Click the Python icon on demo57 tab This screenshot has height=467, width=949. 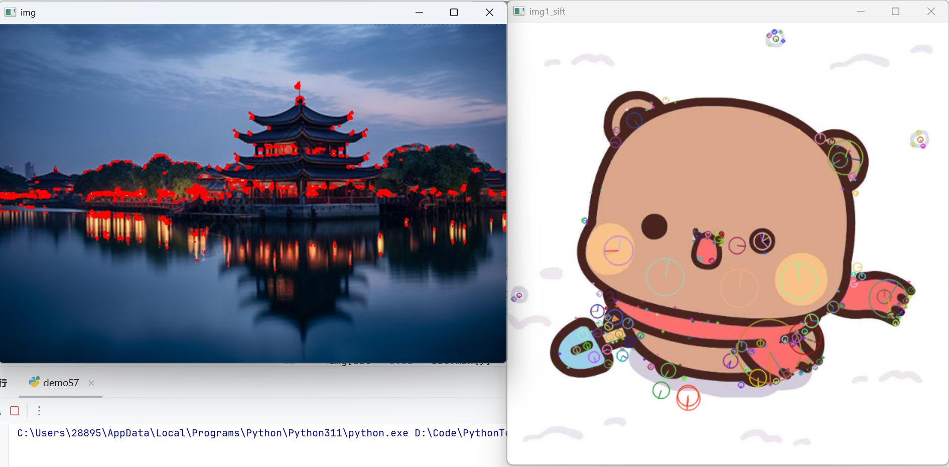[34, 382]
